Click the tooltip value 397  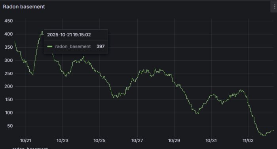click(x=101, y=46)
